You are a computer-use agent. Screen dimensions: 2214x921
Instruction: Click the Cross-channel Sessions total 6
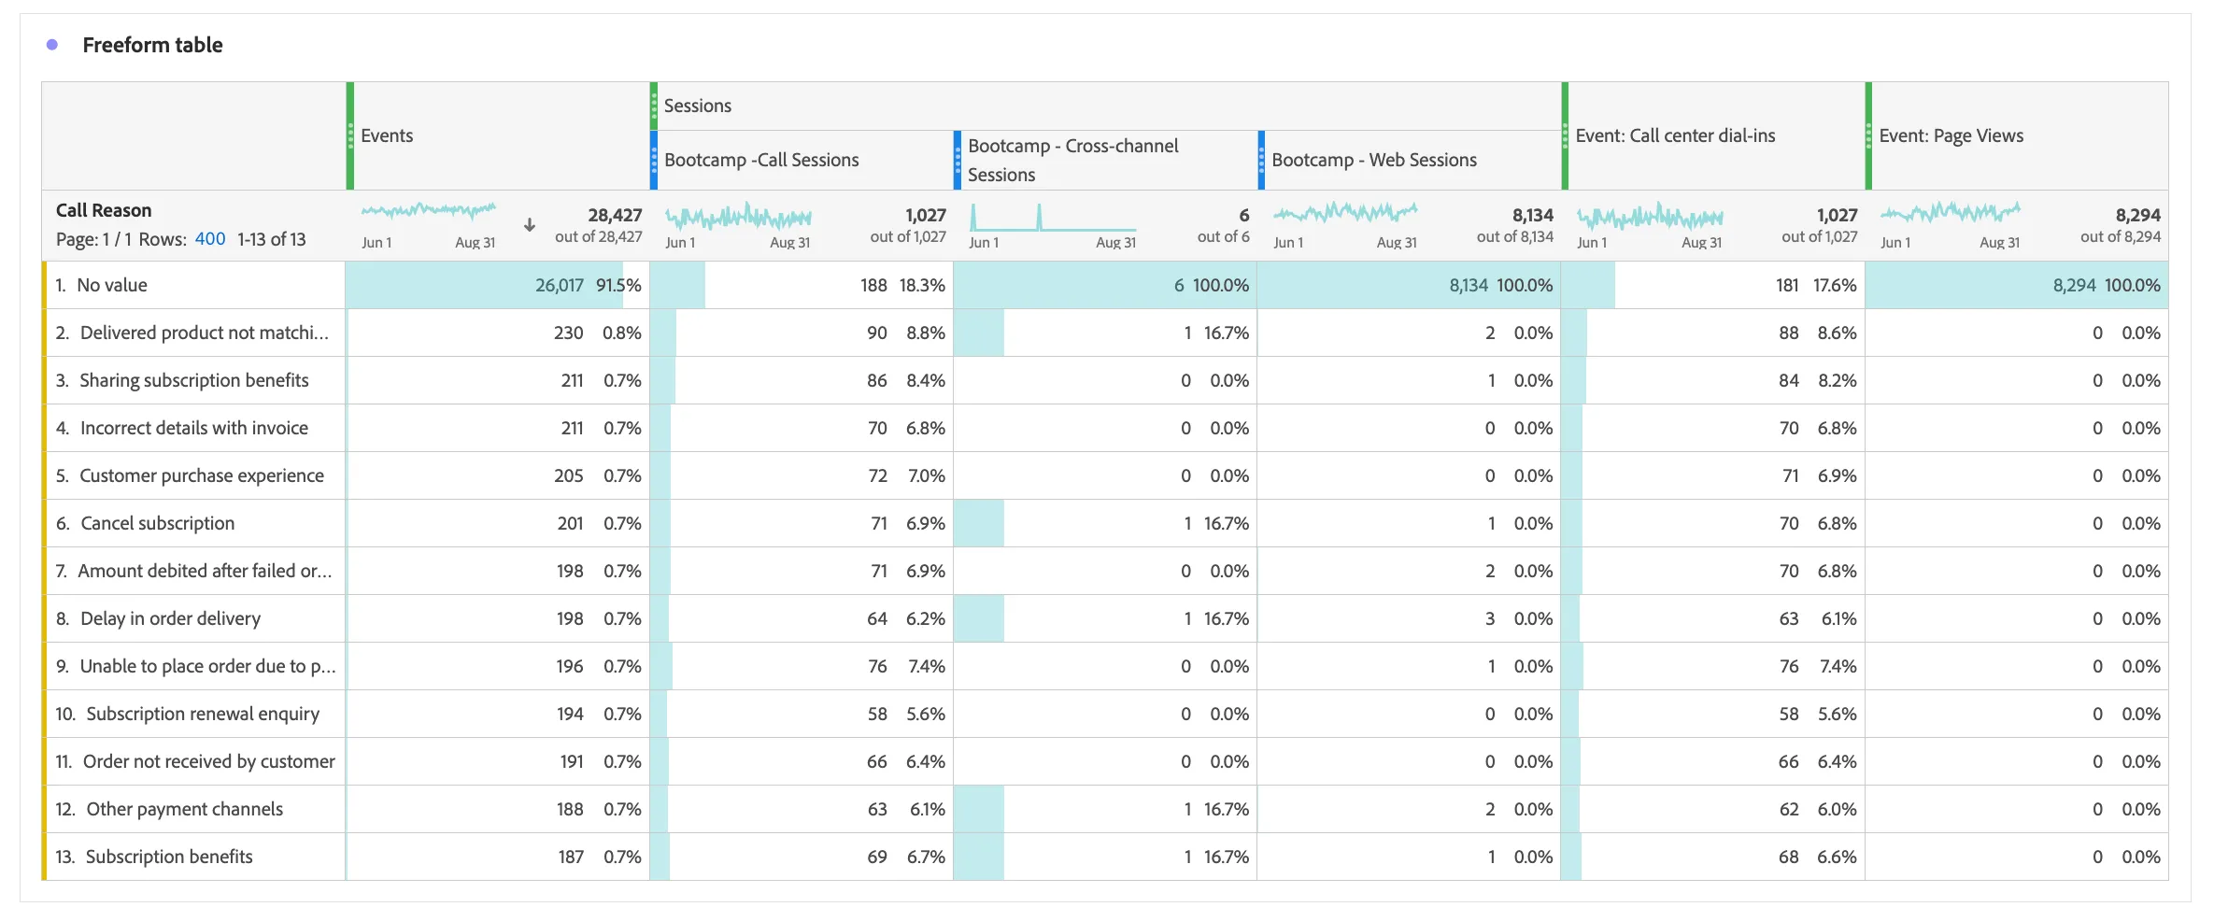point(1244,215)
